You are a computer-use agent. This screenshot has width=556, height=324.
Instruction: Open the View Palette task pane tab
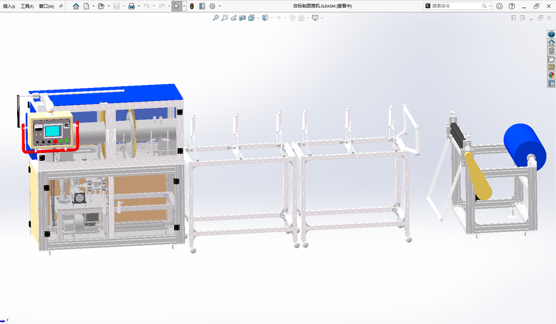[x=551, y=67]
